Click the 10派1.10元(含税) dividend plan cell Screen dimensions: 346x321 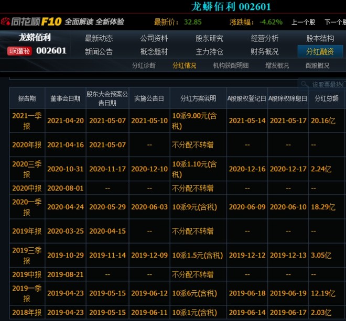198,169
